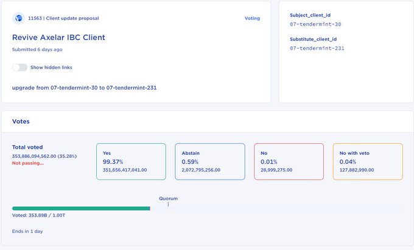Click the 127,882,990.00 veto amount
The width and height of the screenshot is (414, 250).
(357, 170)
